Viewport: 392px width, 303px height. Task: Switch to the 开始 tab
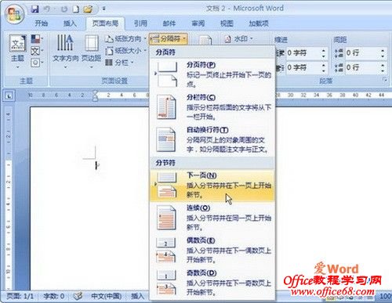pos(42,23)
